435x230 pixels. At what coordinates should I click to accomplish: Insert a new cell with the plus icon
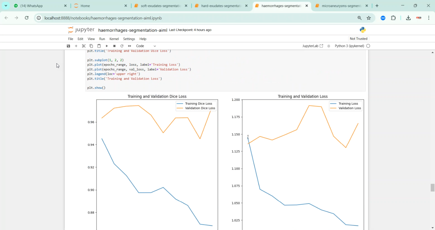[76, 46]
